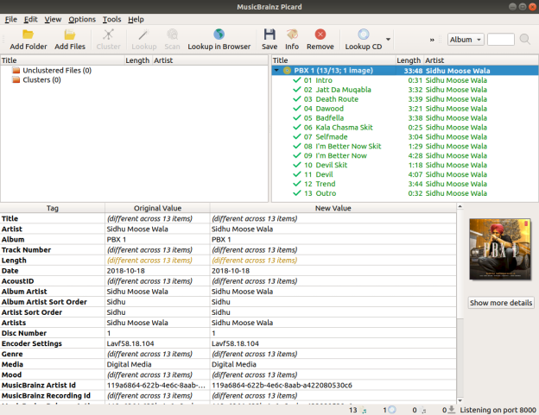Open the Info dialog icon

tap(292, 35)
